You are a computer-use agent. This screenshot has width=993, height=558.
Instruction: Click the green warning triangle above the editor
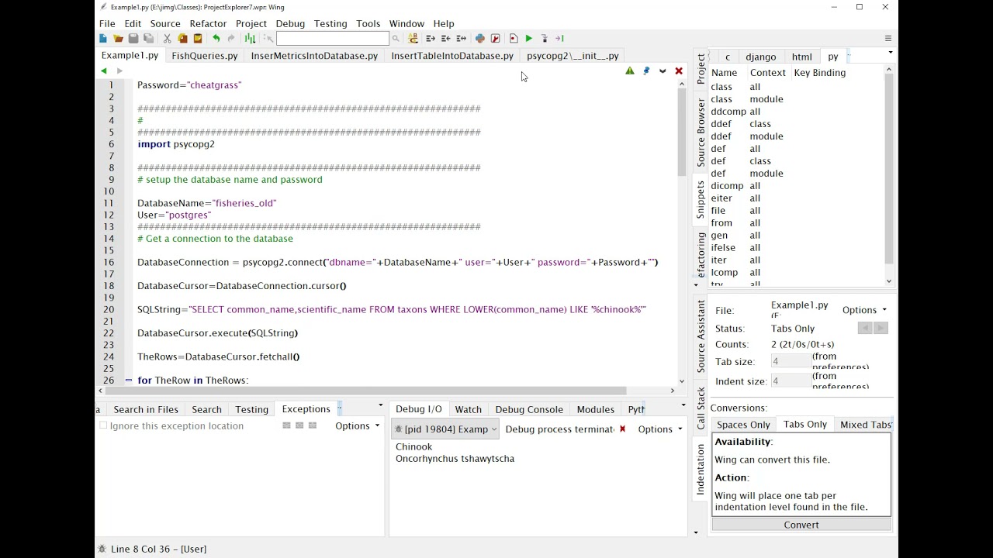(630, 71)
